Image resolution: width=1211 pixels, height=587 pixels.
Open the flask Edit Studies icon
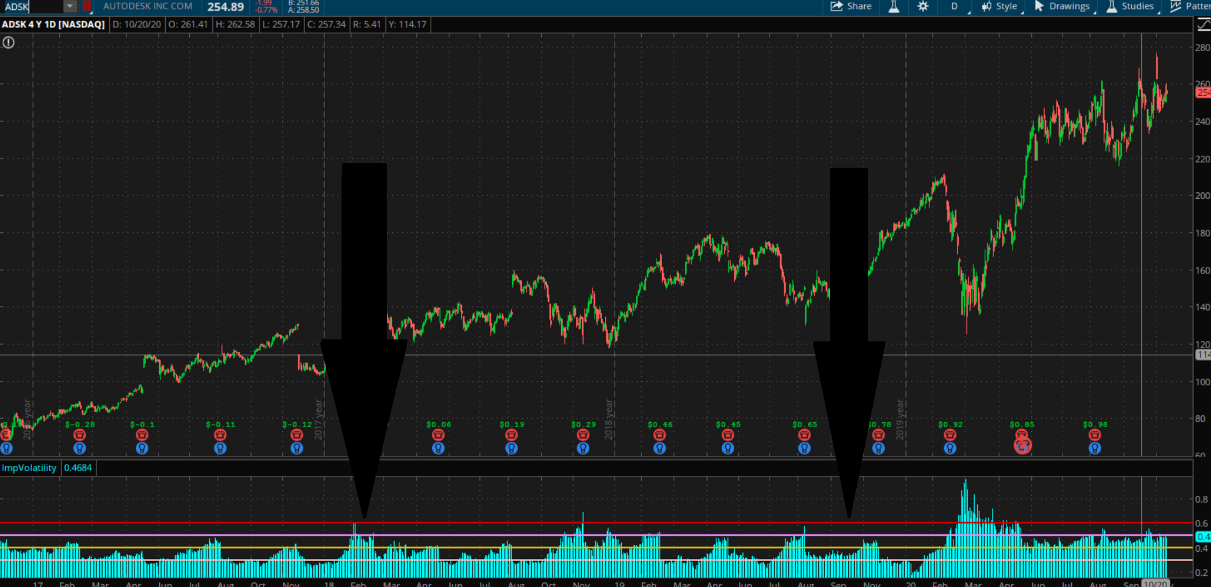893,7
